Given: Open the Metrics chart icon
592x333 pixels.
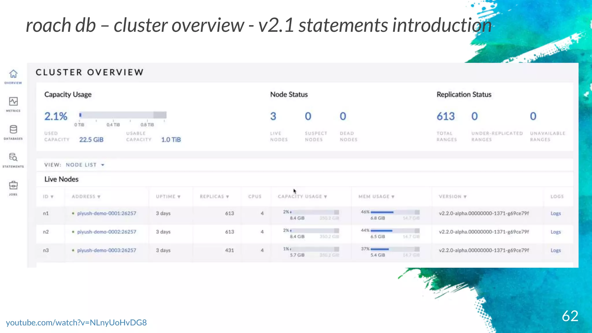Looking at the screenshot, I should pyautogui.click(x=13, y=101).
